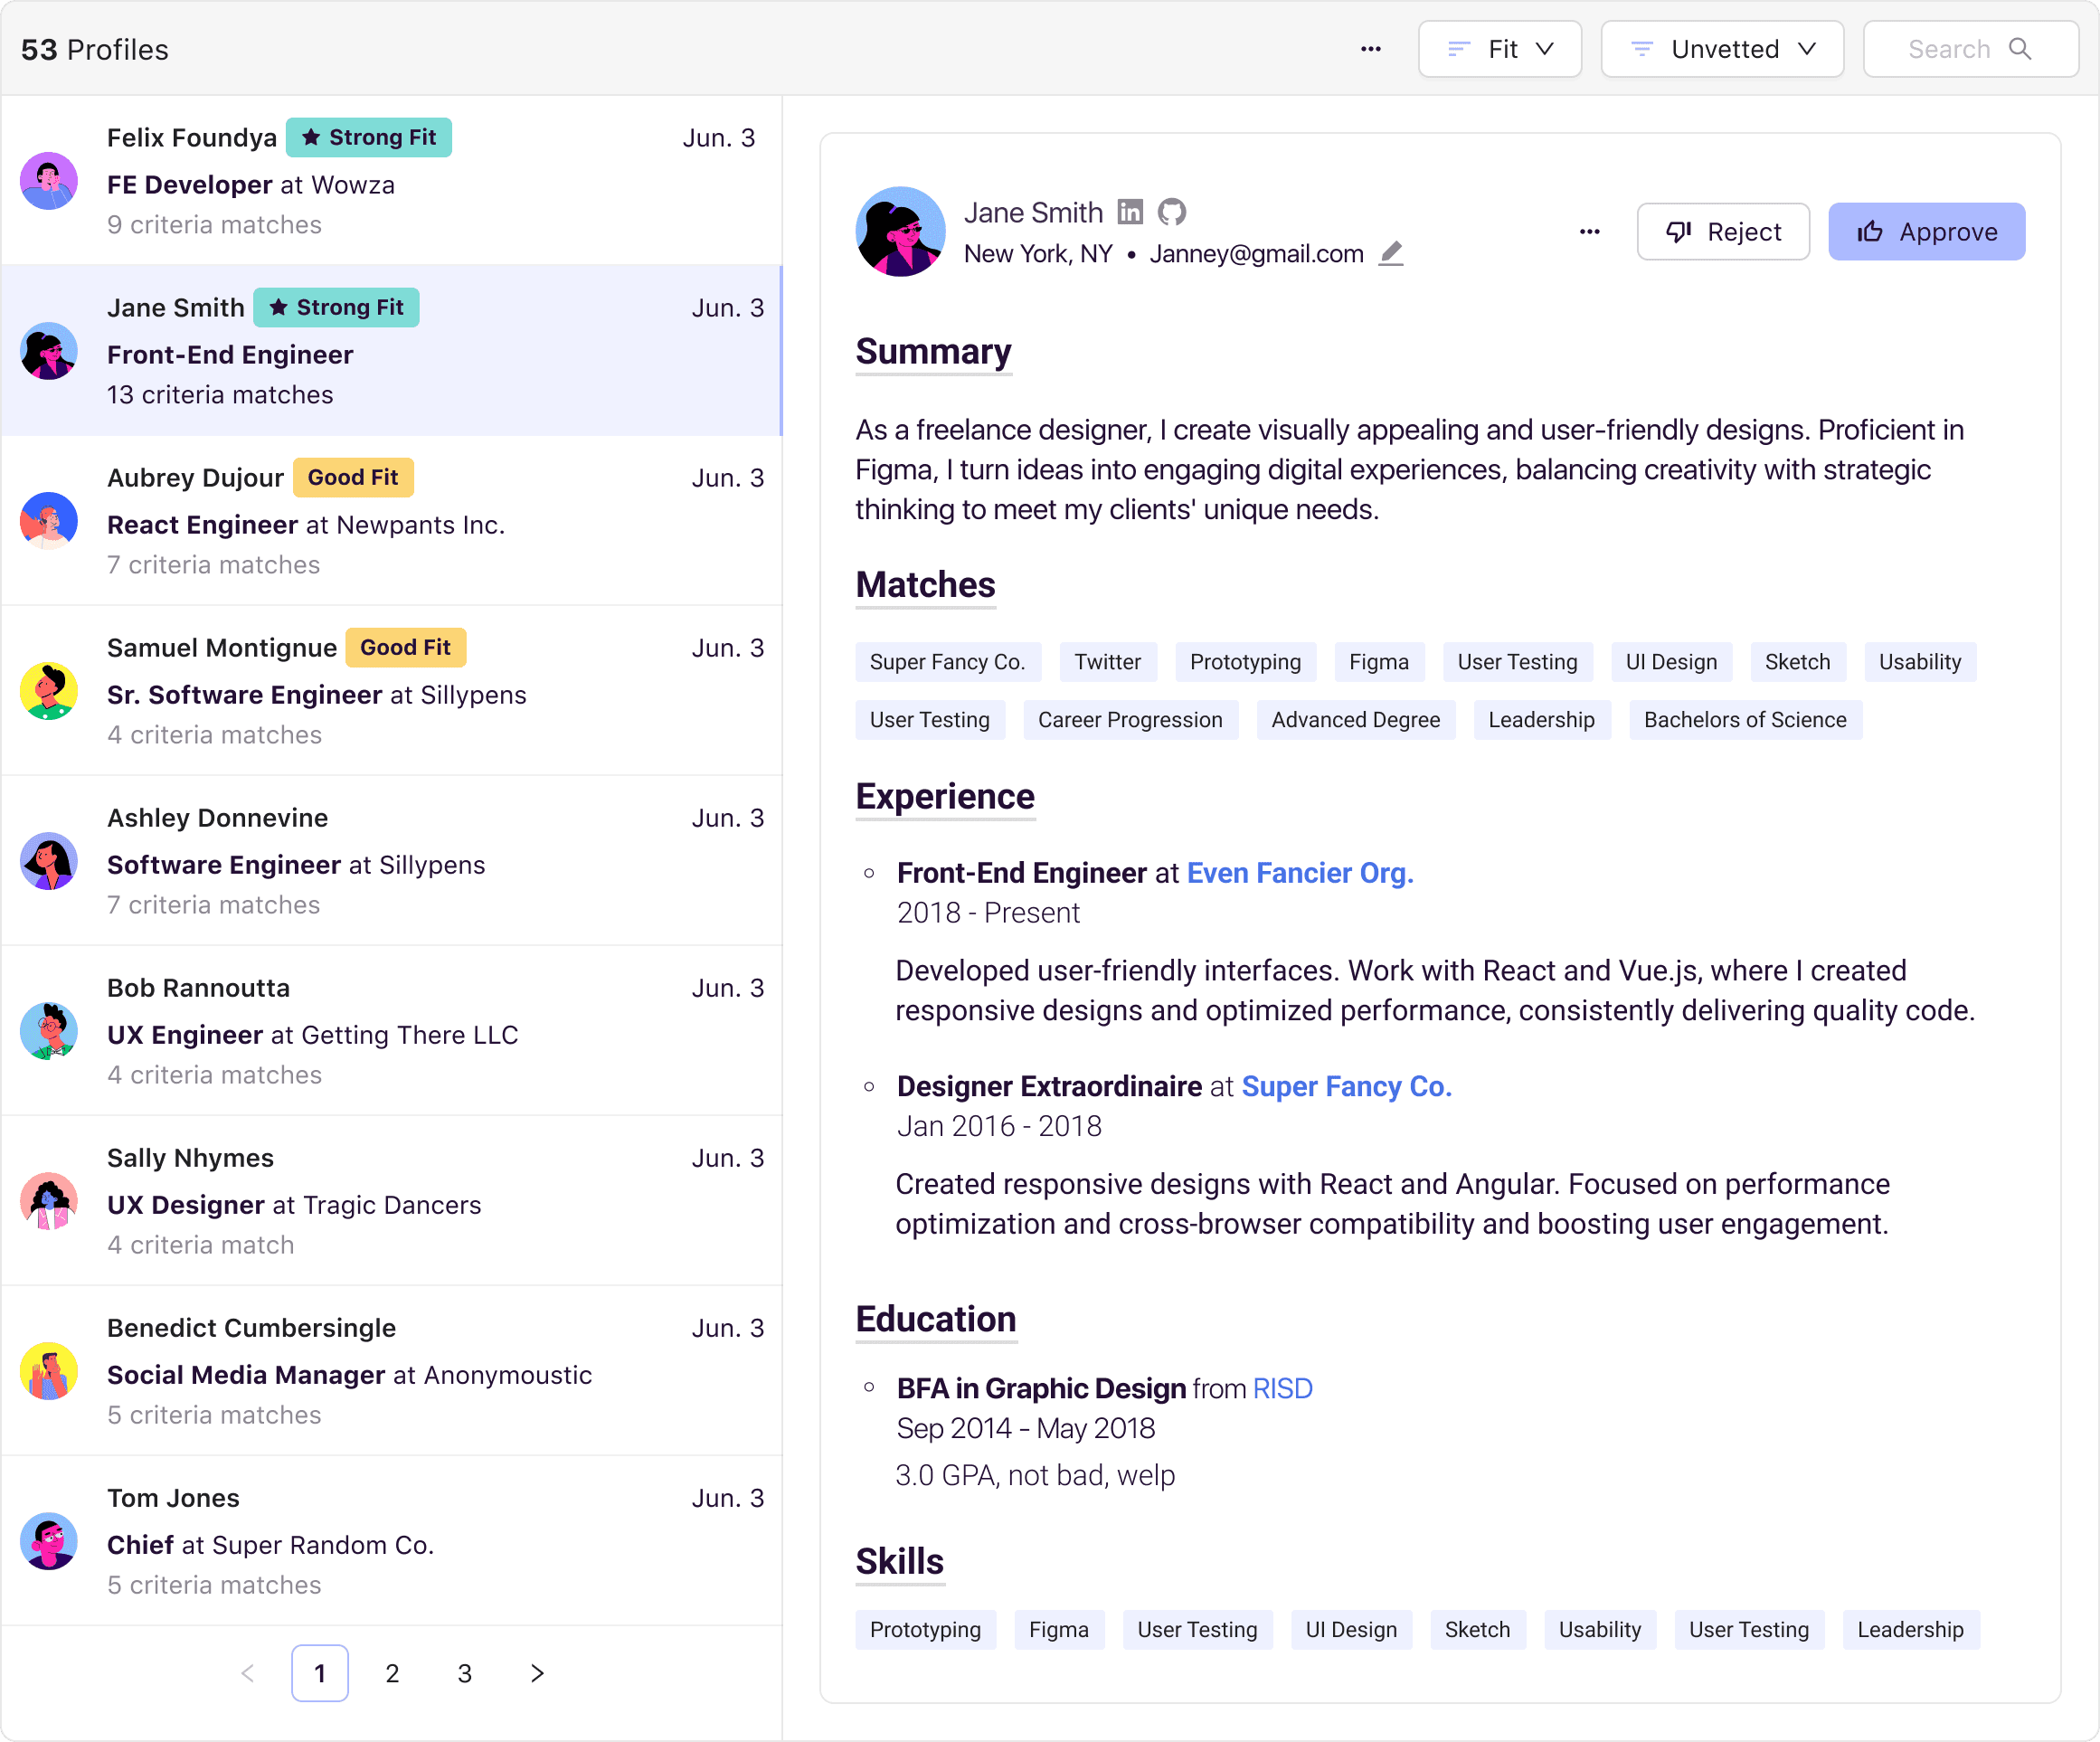The height and width of the screenshot is (1742, 2100).
Task: Open the Even Fancier Org. link
Action: [1299, 872]
